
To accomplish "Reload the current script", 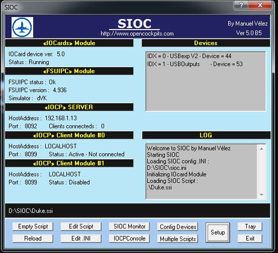I will [33, 239].
